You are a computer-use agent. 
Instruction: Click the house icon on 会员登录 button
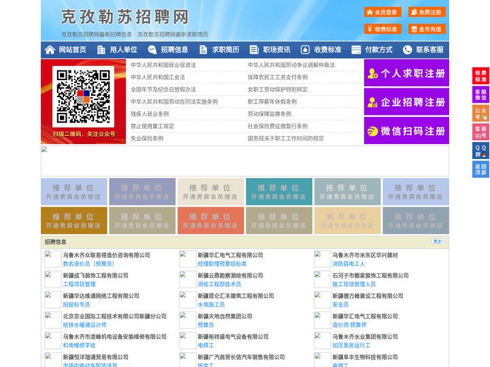pyautogui.click(x=370, y=12)
